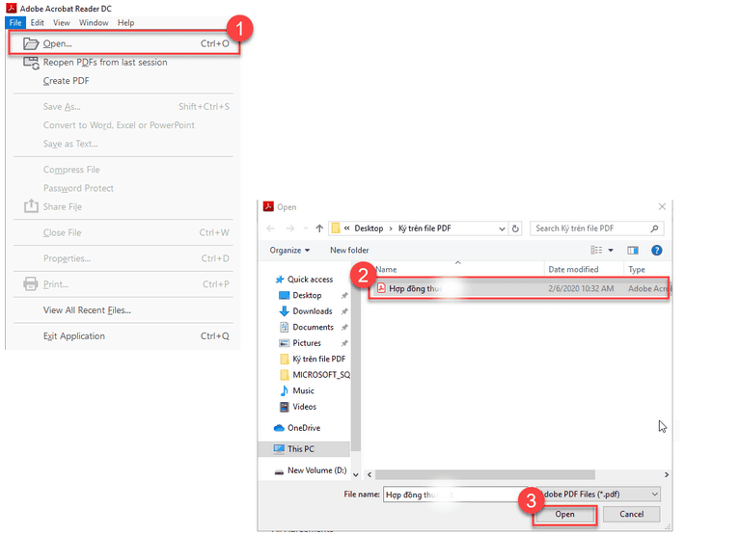The image size is (739, 535).
Task: Open dialog help question-mark icon
Action: click(657, 250)
